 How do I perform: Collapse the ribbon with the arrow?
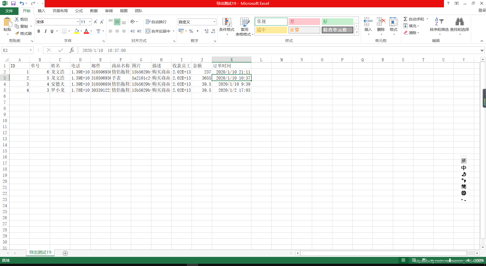pos(482,41)
